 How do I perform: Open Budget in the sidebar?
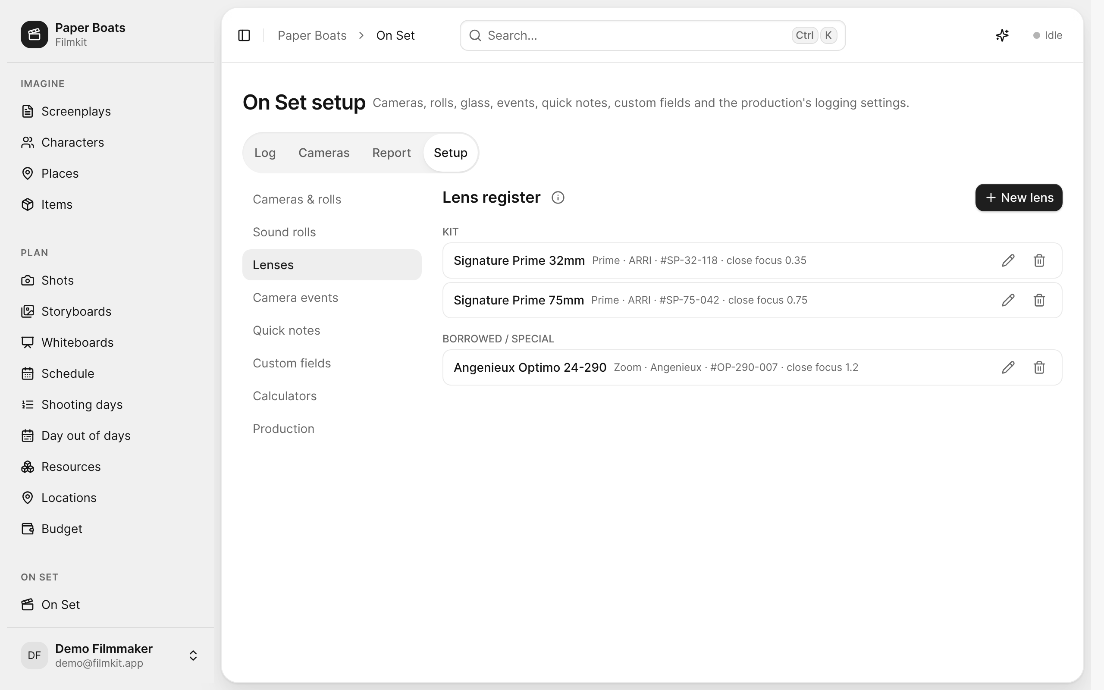coord(110,528)
